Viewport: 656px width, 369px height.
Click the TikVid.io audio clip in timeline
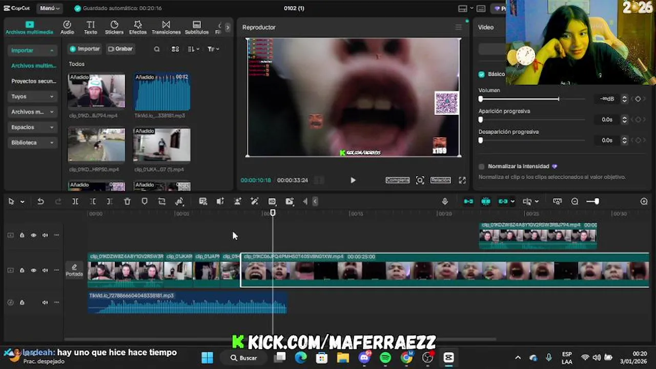point(187,303)
